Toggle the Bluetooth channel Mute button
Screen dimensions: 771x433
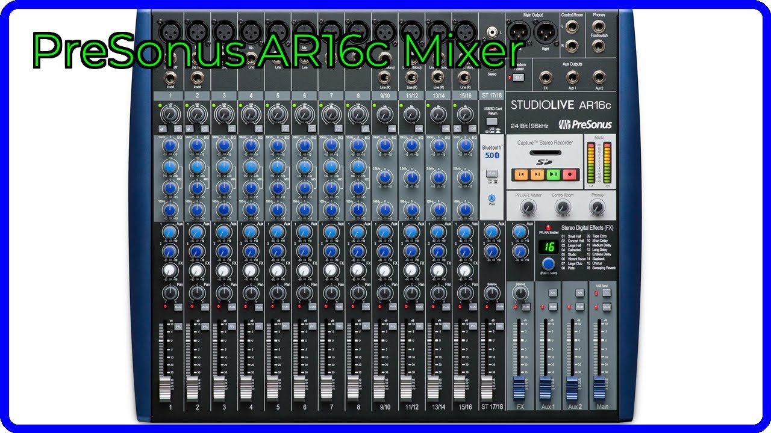point(492,173)
